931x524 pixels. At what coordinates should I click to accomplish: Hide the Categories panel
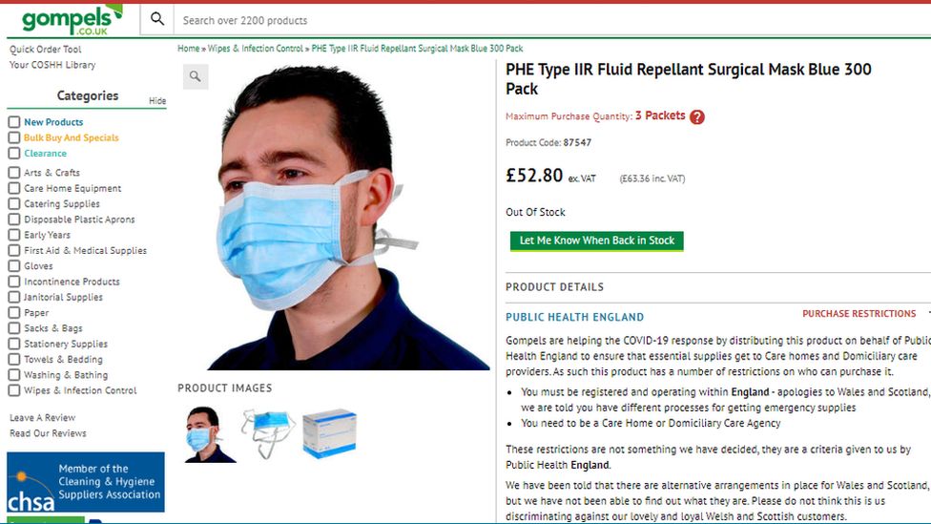[x=157, y=101]
